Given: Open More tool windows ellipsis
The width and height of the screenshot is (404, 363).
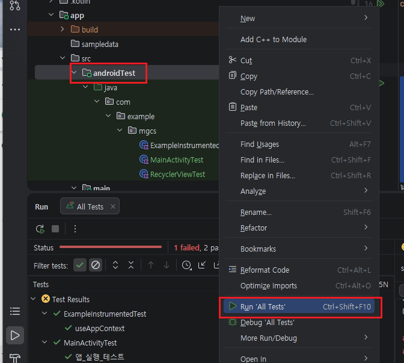Looking at the screenshot, I should click(x=15, y=29).
